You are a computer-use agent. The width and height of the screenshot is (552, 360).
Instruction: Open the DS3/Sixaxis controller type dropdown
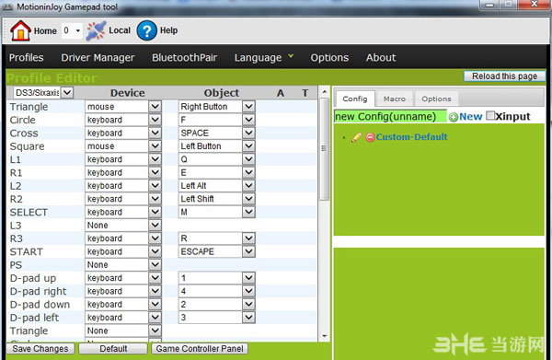tap(43, 93)
